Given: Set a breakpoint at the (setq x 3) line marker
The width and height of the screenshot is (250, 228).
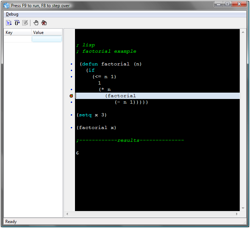Looking at the screenshot, I should [x=71, y=115].
